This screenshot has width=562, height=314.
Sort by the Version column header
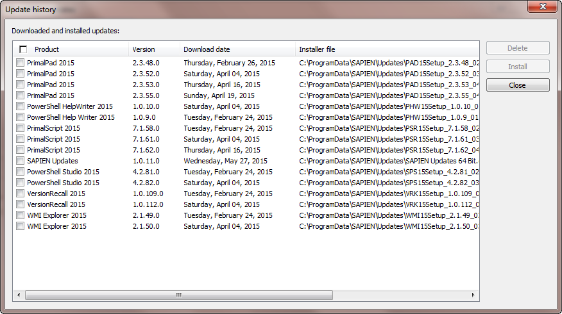[154, 49]
